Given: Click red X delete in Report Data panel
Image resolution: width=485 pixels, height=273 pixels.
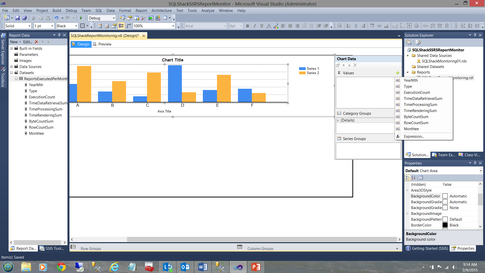Looking at the screenshot, I should [36, 42].
